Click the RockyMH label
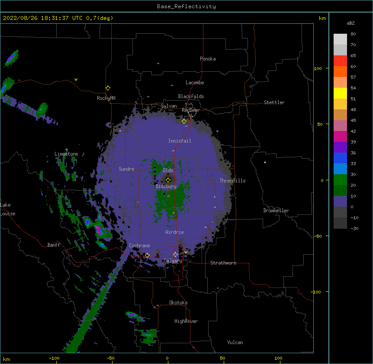This screenshot has width=373, height=364. (x=106, y=98)
